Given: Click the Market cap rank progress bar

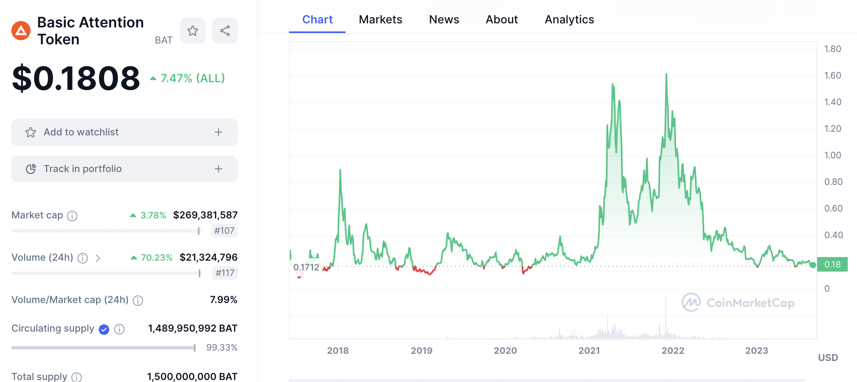Looking at the screenshot, I should [106, 231].
